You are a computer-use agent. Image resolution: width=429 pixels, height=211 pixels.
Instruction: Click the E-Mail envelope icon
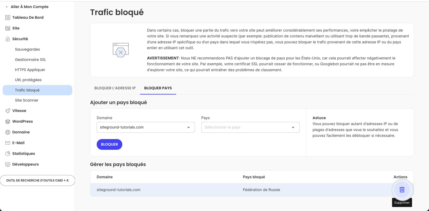[8, 143]
